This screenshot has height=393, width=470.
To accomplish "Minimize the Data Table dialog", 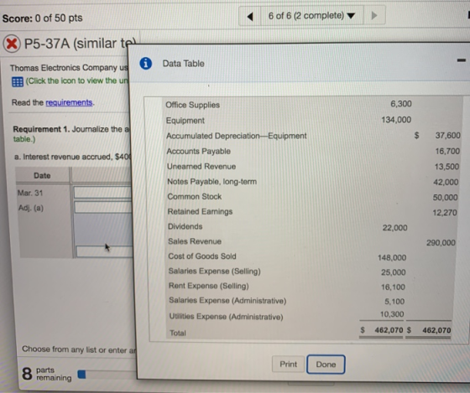I will (x=462, y=60).
